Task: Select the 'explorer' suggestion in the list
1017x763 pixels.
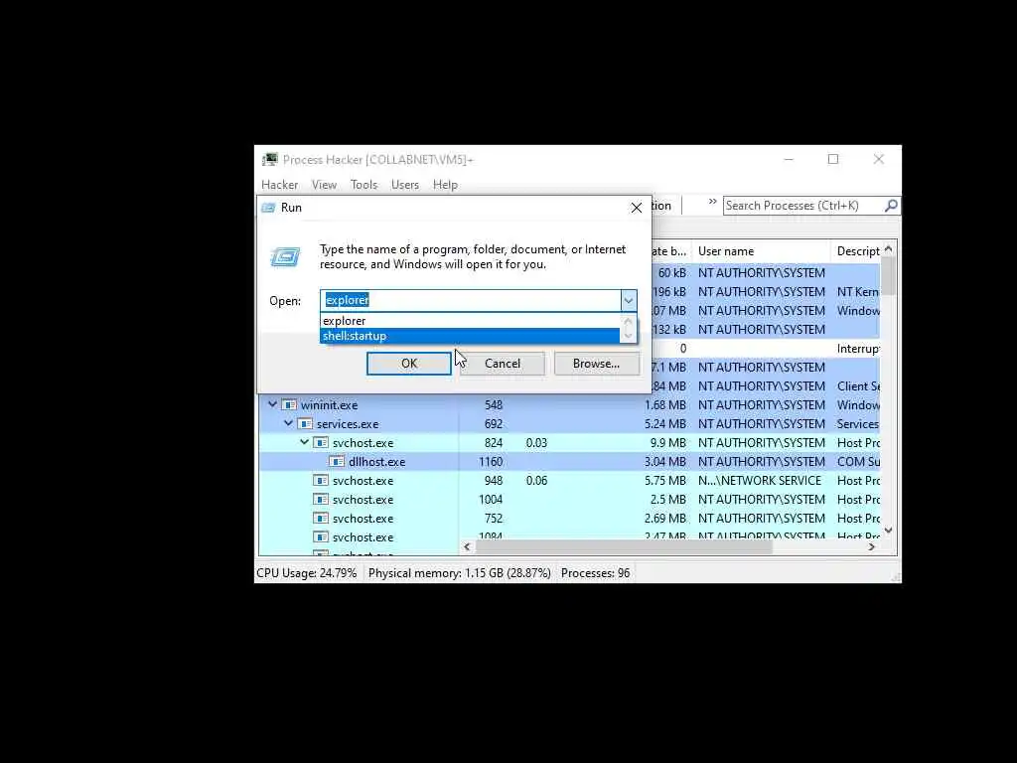Action: tap(470, 321)
